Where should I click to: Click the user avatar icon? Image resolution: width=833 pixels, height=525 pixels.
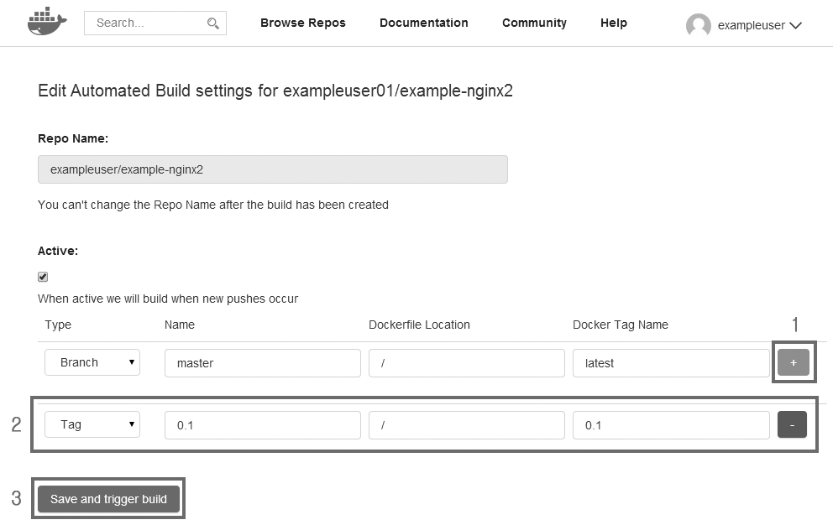tap(698, 26)
